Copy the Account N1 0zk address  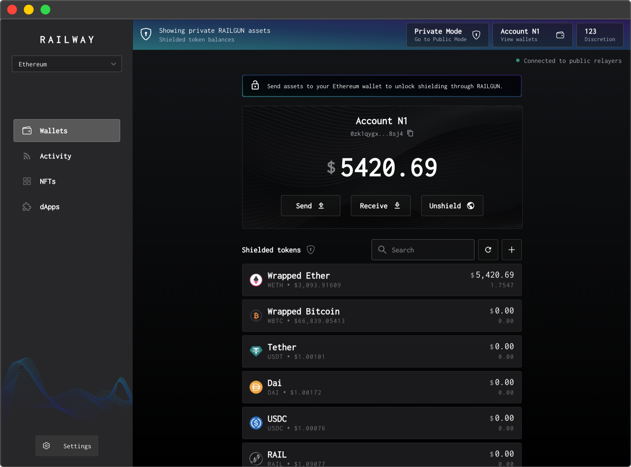[410, 133]
